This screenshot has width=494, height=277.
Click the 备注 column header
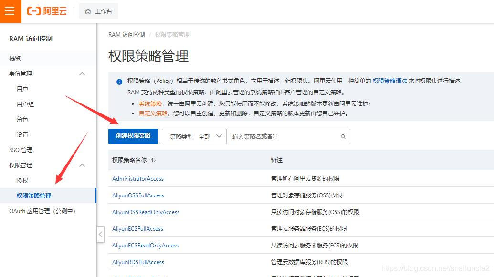pyautogui.click(x=277, y=160)
